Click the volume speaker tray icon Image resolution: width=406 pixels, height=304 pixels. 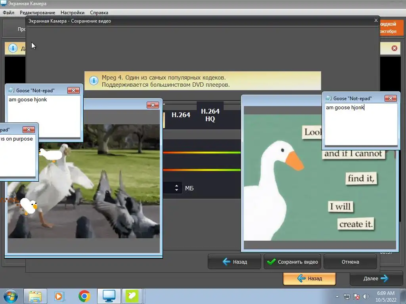[366, 296]
